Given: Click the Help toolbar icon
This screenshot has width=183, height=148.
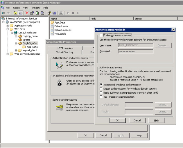Looking at the screenshot, I should click(x=49, y=13).
